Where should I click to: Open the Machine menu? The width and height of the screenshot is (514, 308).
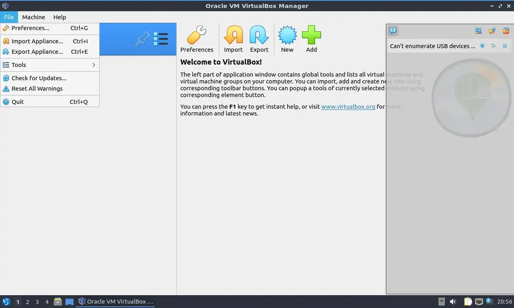(x=33, y=17)
